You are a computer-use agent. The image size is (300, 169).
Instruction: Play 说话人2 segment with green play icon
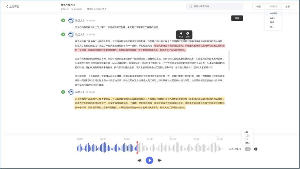tap(63, 34)
